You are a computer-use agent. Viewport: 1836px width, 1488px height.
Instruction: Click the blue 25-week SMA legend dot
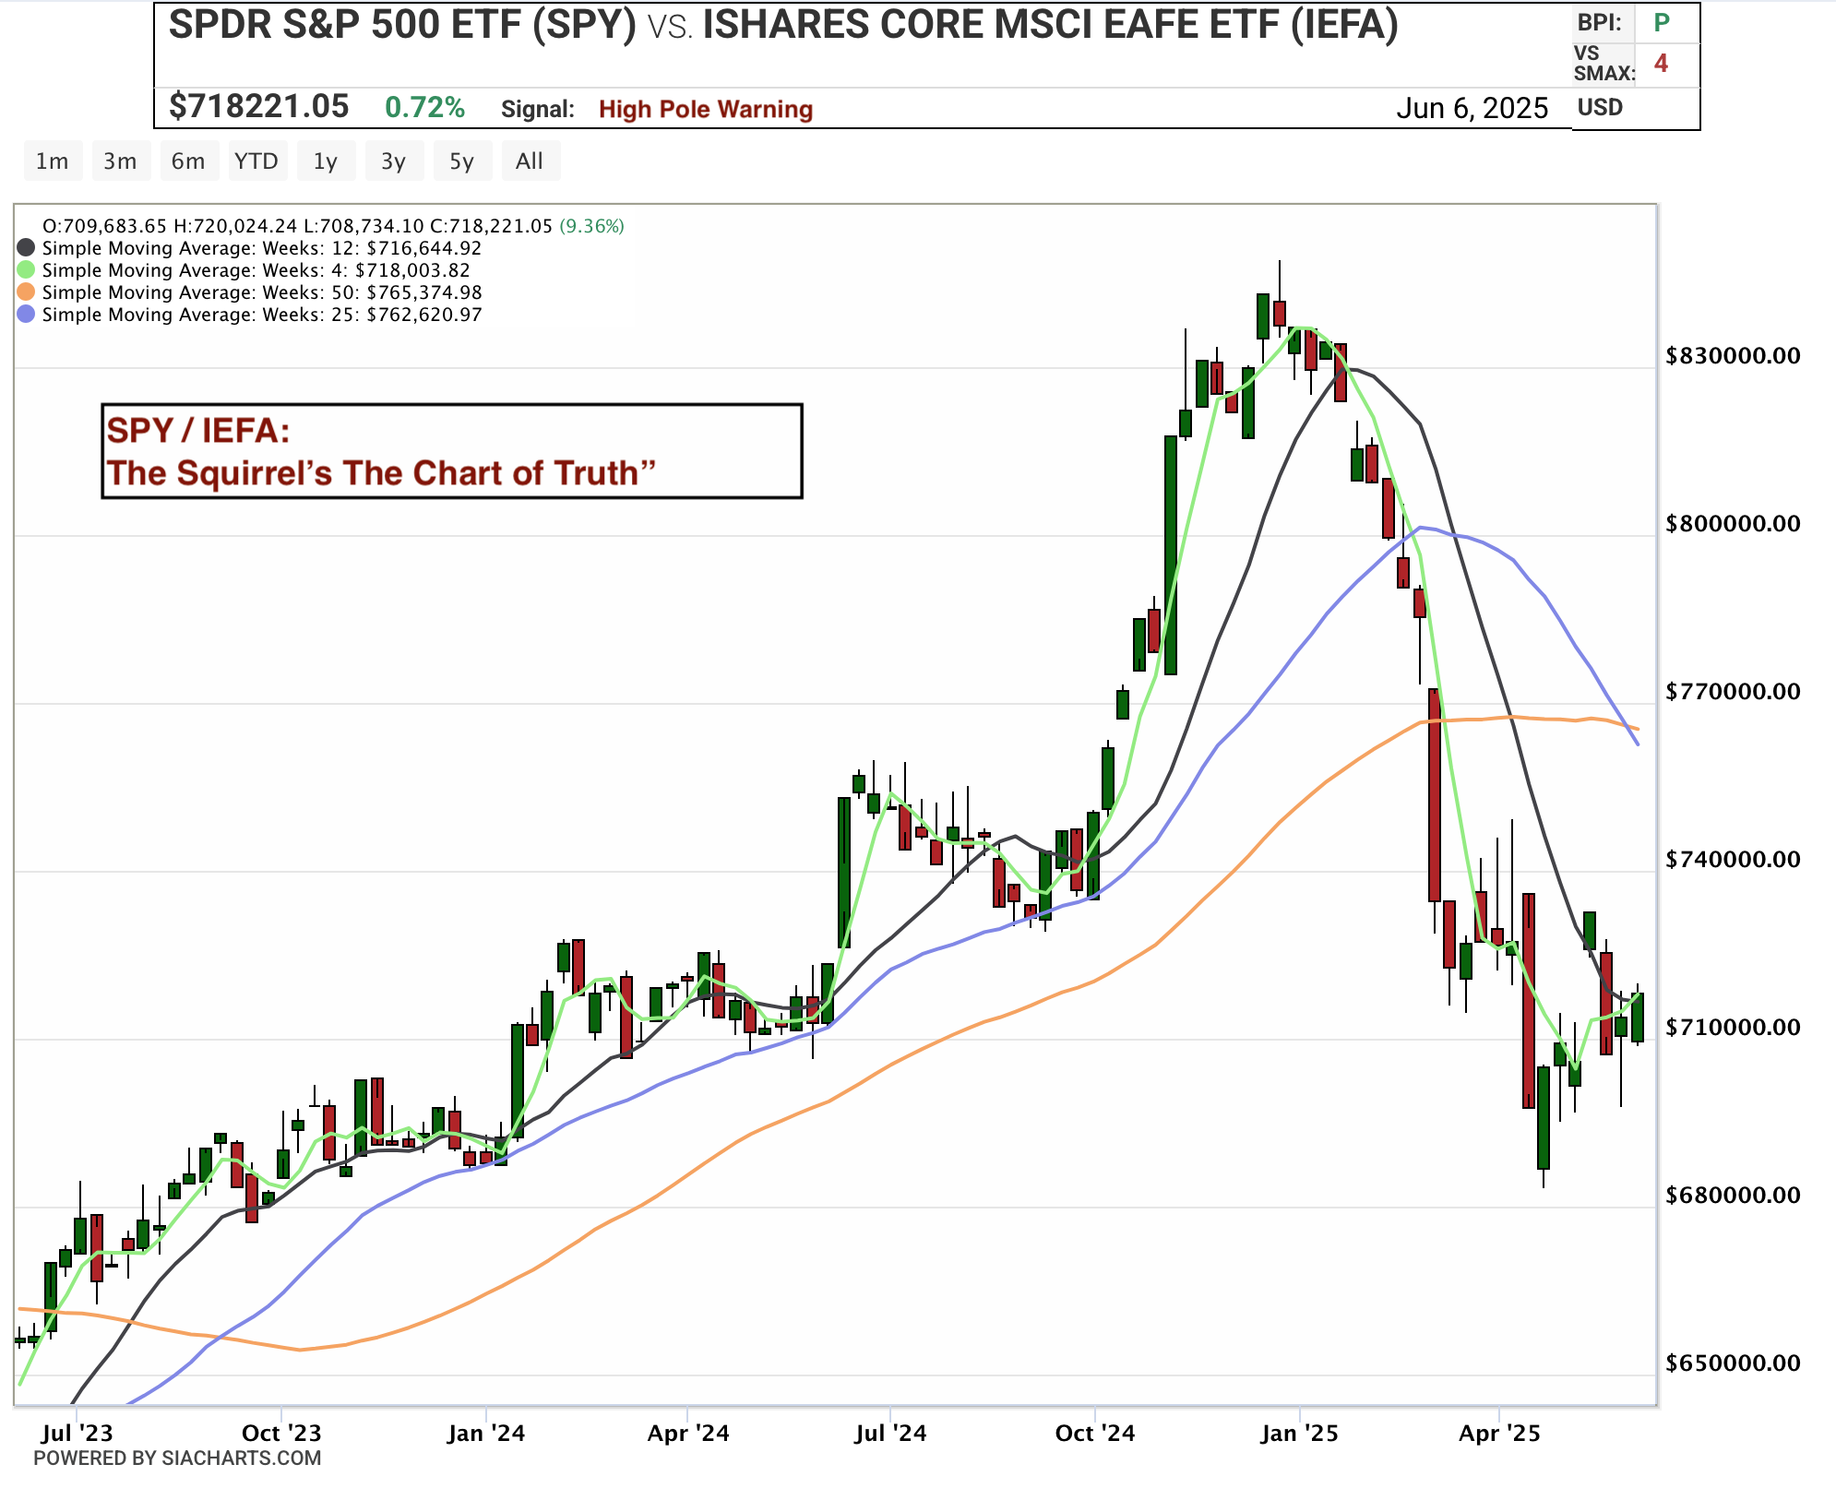pos(26,315)
